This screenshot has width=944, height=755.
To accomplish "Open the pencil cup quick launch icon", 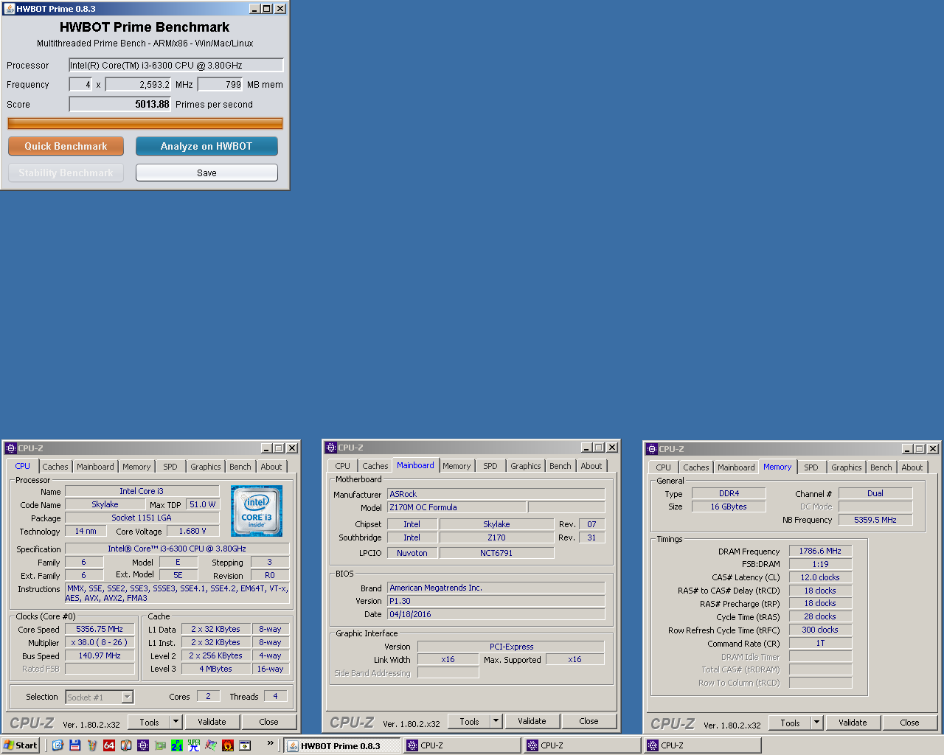I will pos(92,745).
